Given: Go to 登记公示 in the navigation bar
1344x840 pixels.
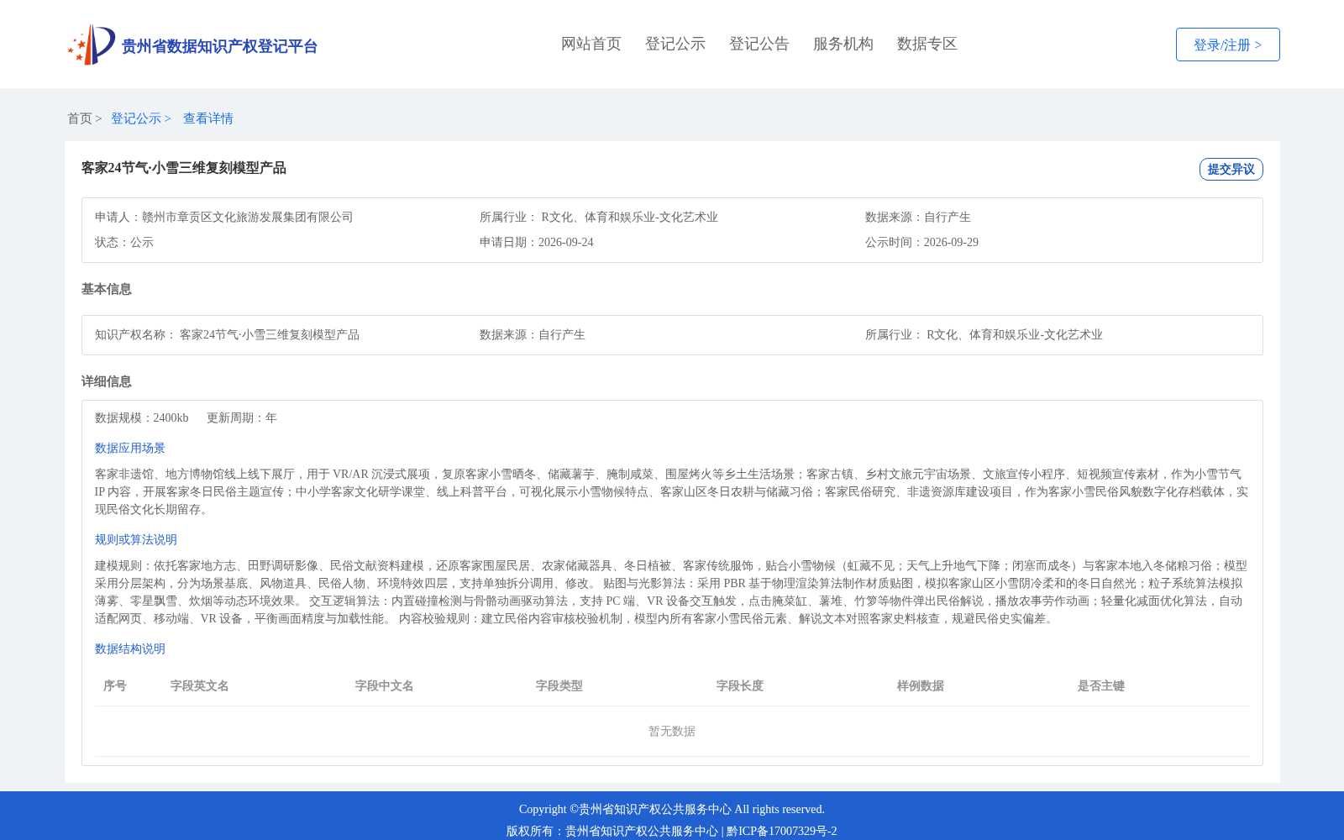Looking at the screenshot, I should pyautogui.click(x=675, y=44).
